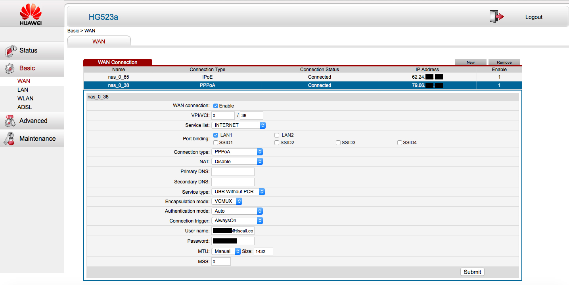The width and height of the screenshot is (569, 285).
Task: Select the WAN tab
Action: click(99, 42)
